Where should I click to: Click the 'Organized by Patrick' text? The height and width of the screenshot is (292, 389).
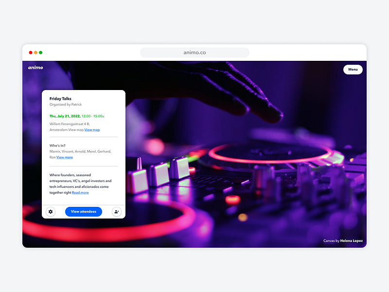tap(66, 105)
